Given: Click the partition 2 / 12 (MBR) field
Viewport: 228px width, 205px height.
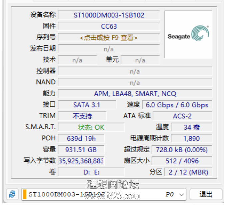Looking at the screenshot, I should (x=188, y=172).
